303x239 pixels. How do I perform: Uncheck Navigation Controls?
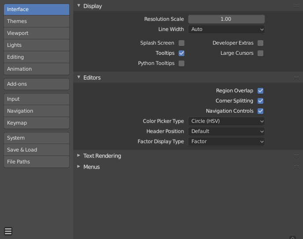tap(260, 111)
